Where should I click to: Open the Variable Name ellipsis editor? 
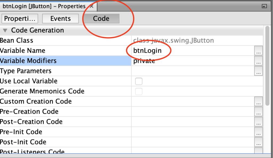tap(258, 51)
